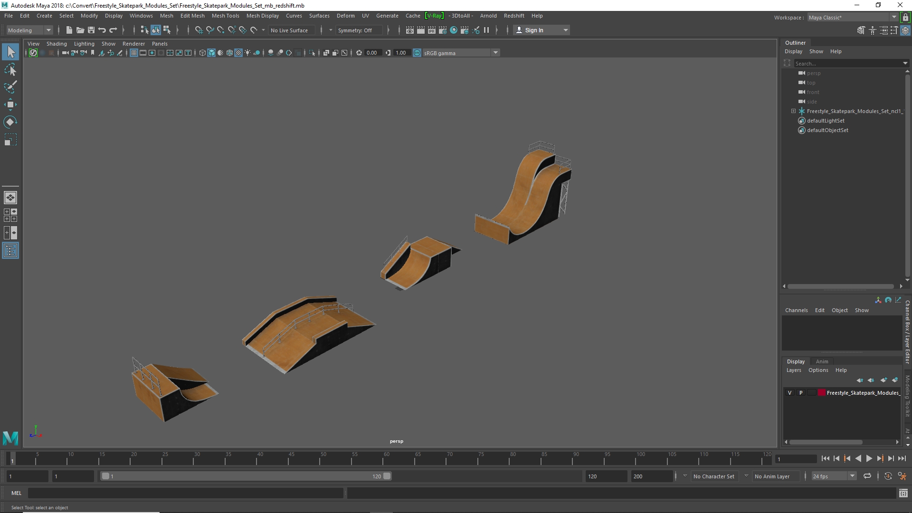Expand the Freestyle_Skatepark_Modules_Set node in Outliner

click(x=793, y=111)
